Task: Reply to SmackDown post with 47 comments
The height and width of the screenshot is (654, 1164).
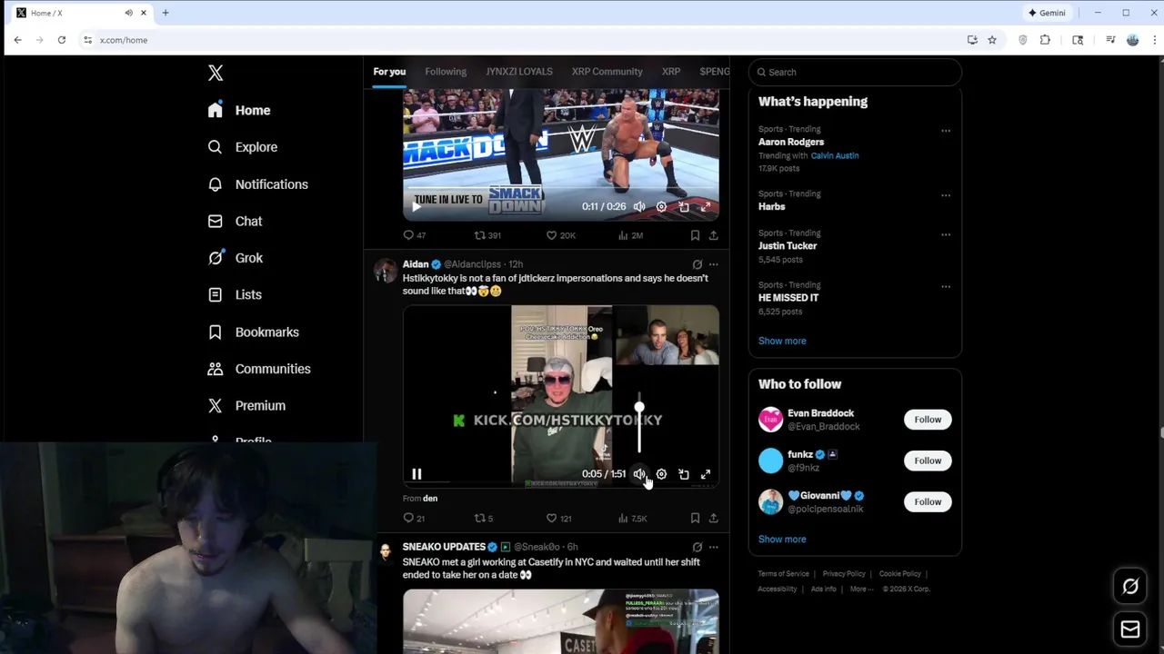Action: (x=415, y=235)
